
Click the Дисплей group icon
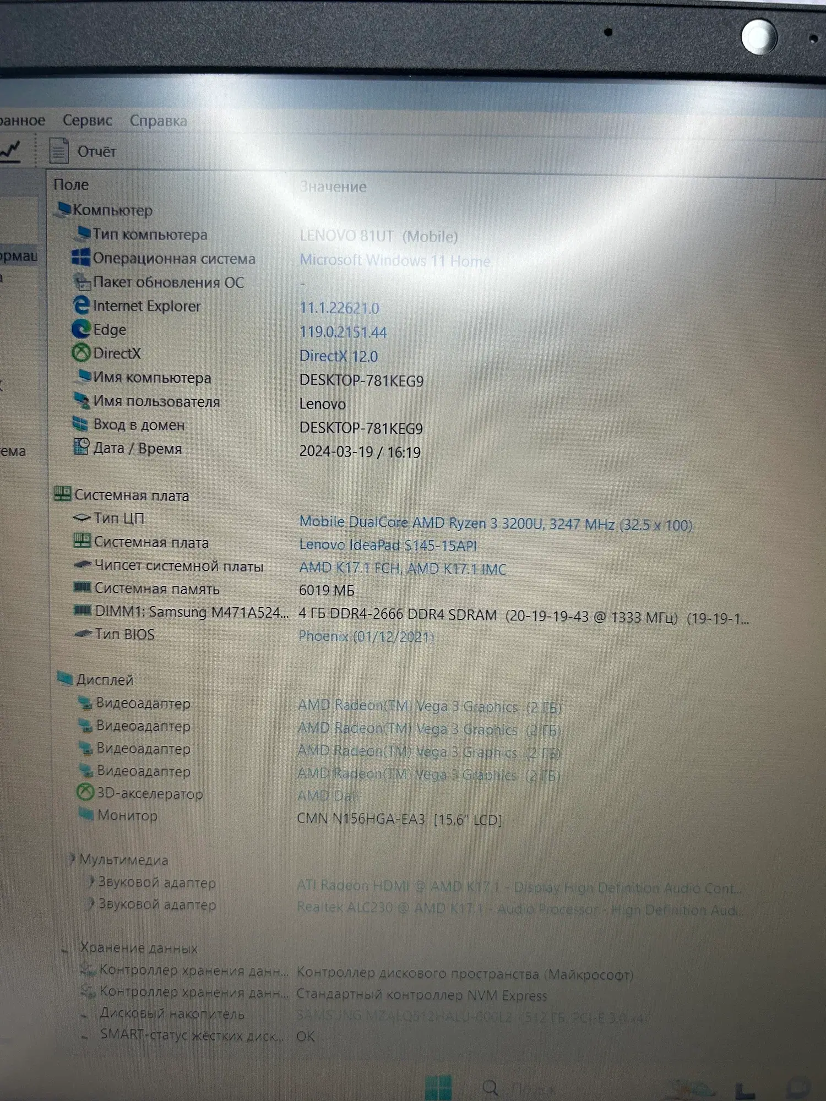click(65, 678)
